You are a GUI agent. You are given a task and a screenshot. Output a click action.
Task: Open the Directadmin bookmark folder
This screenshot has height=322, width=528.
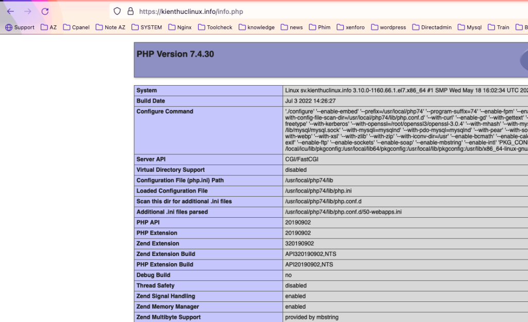431,27
